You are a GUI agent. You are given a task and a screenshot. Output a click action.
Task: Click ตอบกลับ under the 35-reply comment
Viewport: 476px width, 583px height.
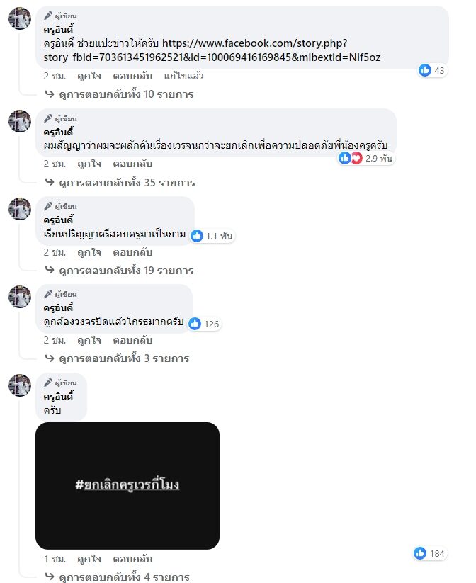click(x=132, y=164)
